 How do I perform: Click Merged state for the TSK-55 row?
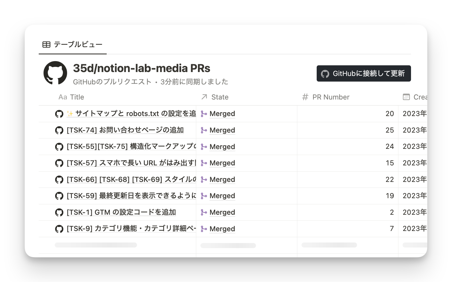coord(222,147)
